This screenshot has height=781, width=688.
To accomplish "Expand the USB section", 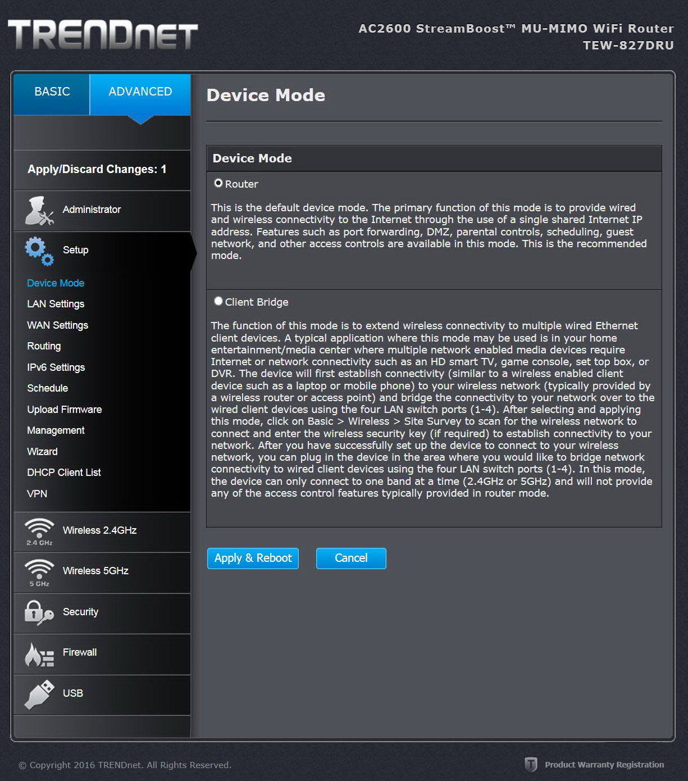I will click(x=102, y=695).
